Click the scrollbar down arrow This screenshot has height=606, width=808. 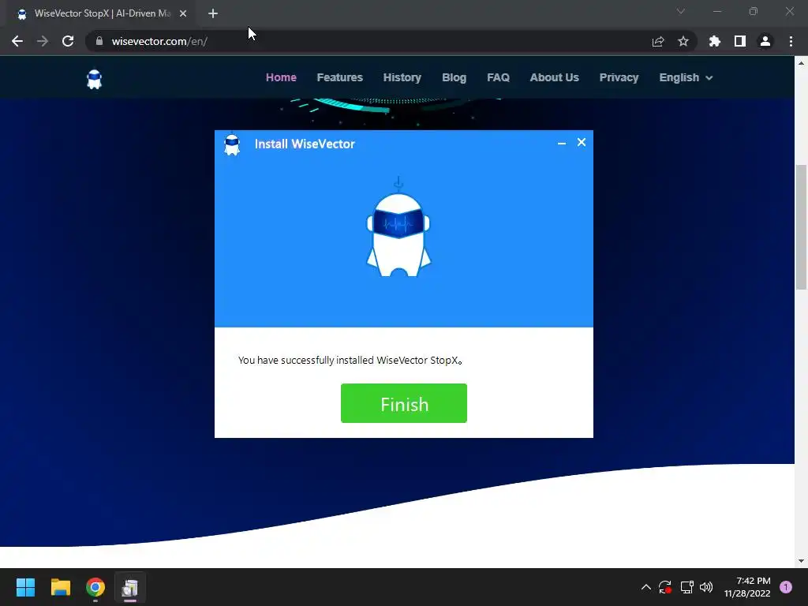[801, 561]
